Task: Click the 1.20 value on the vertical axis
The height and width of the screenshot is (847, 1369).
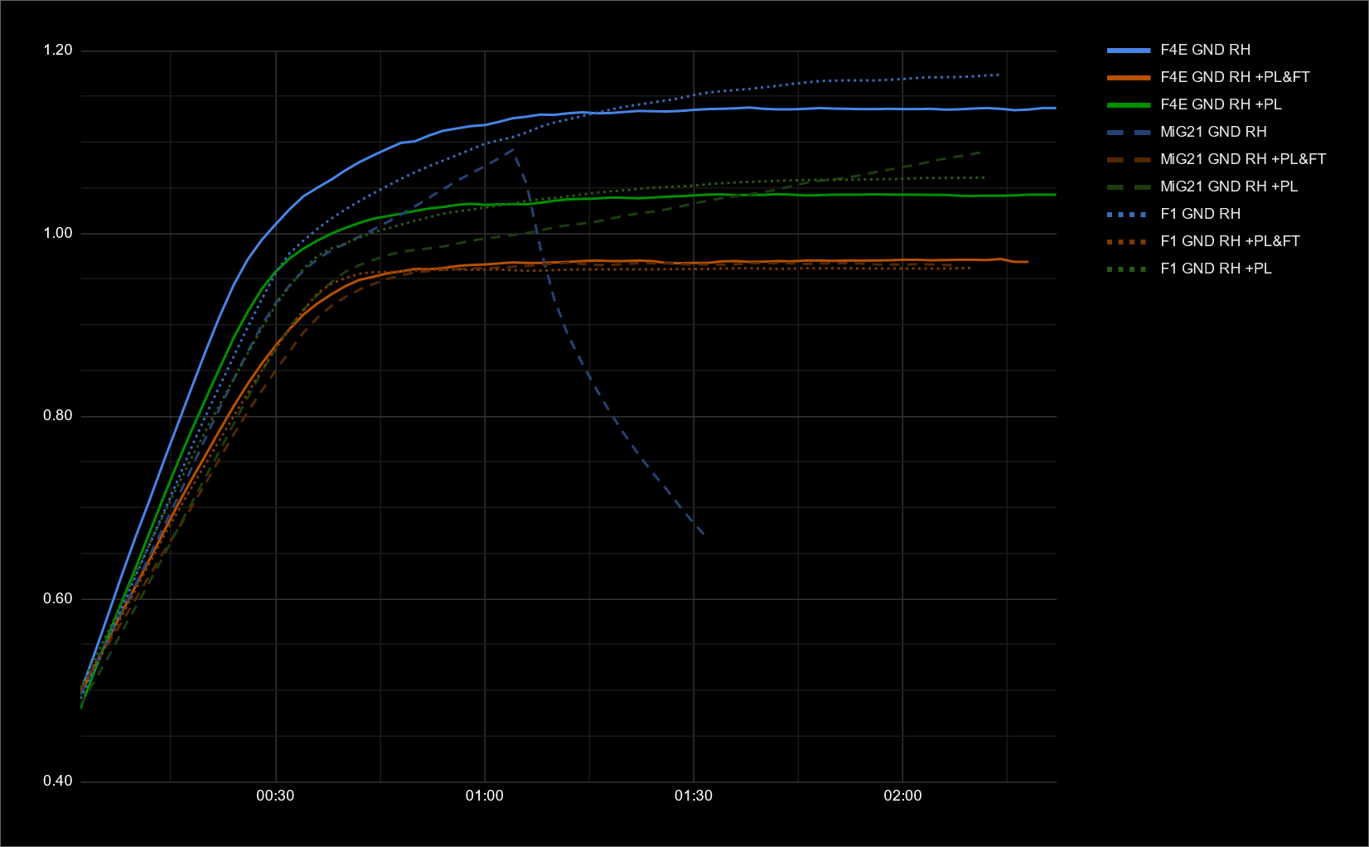Action: click(58, 51)
